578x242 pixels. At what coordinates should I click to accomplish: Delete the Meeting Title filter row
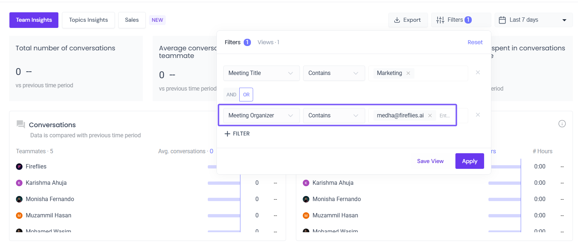pos(478,72)
